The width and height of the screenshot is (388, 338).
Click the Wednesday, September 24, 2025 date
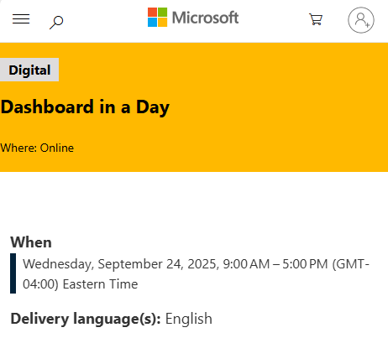119,264
